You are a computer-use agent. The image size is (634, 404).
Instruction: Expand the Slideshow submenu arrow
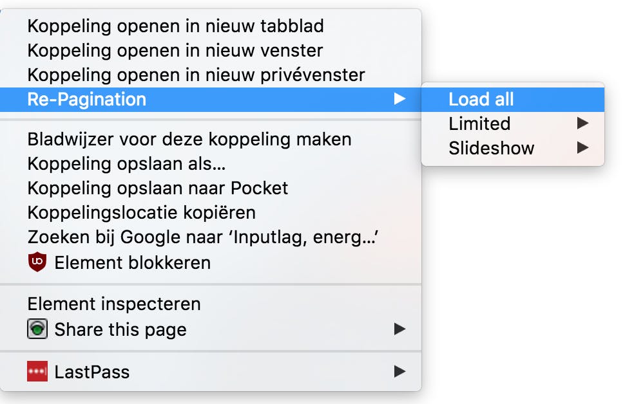click(x=582, y=148)
